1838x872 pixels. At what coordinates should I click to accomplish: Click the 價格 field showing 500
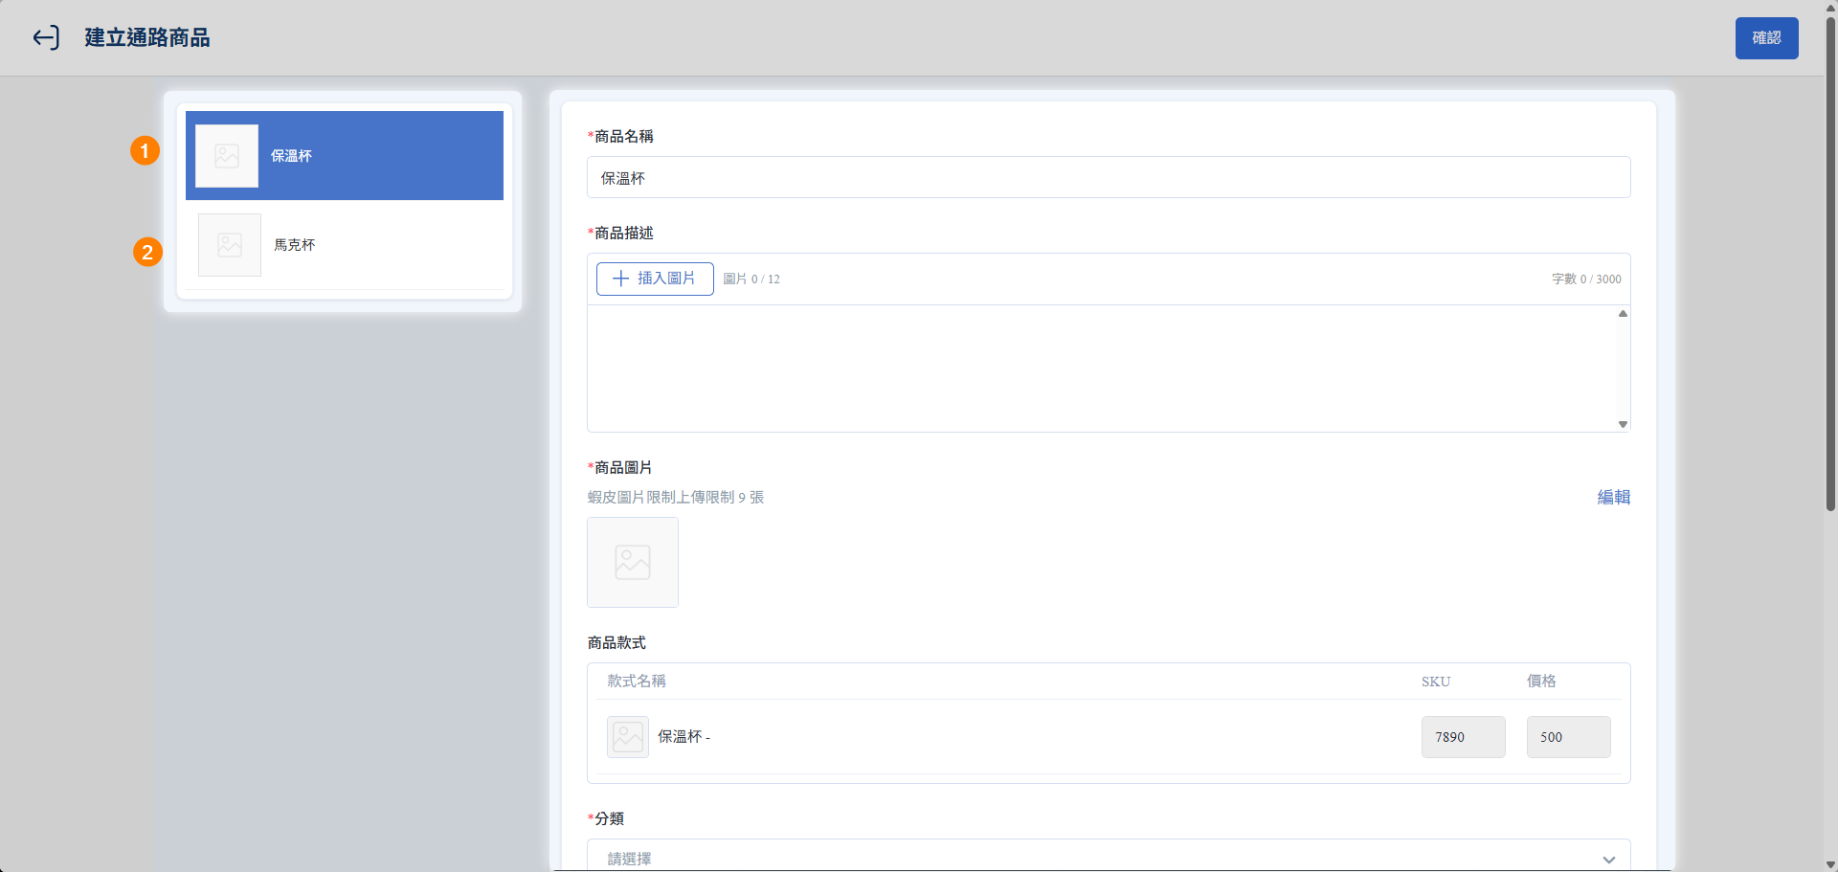point(1567,737)
